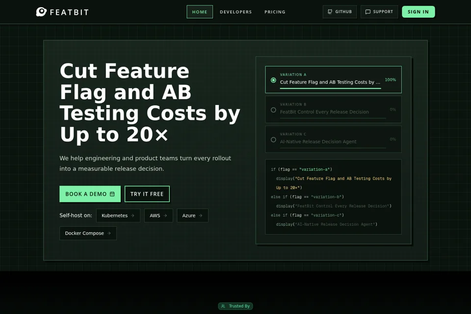Click the FeatBit logo icon

[x=41, y=12]
